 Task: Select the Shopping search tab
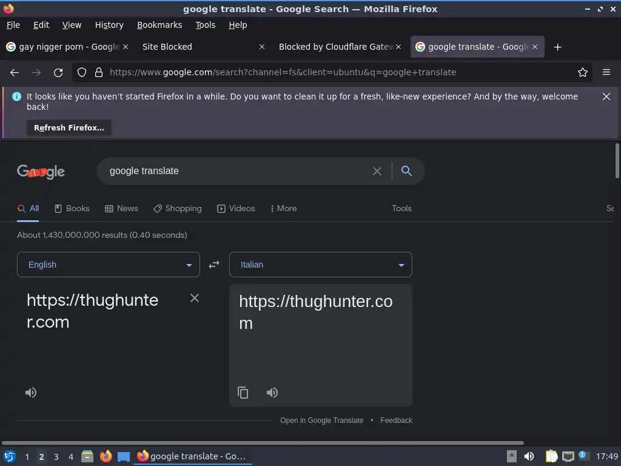[x=178, y=209]
